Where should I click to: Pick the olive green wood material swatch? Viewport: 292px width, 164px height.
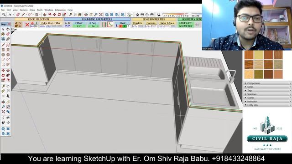[259, 74]
